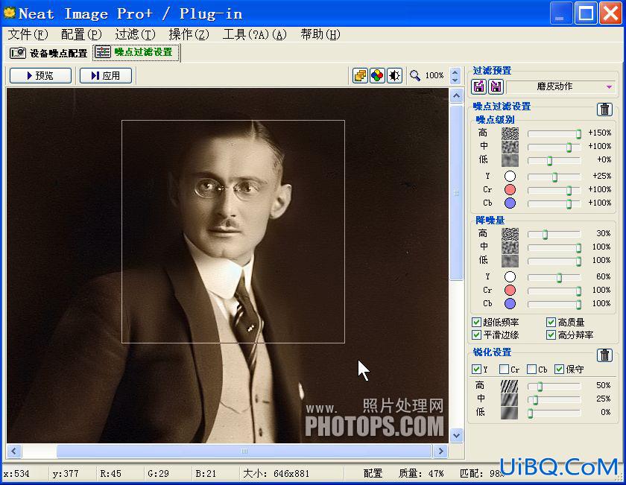Click the white Y channel circle under 噪点级别
626x485 pixels.
click(x=510, y=176)
